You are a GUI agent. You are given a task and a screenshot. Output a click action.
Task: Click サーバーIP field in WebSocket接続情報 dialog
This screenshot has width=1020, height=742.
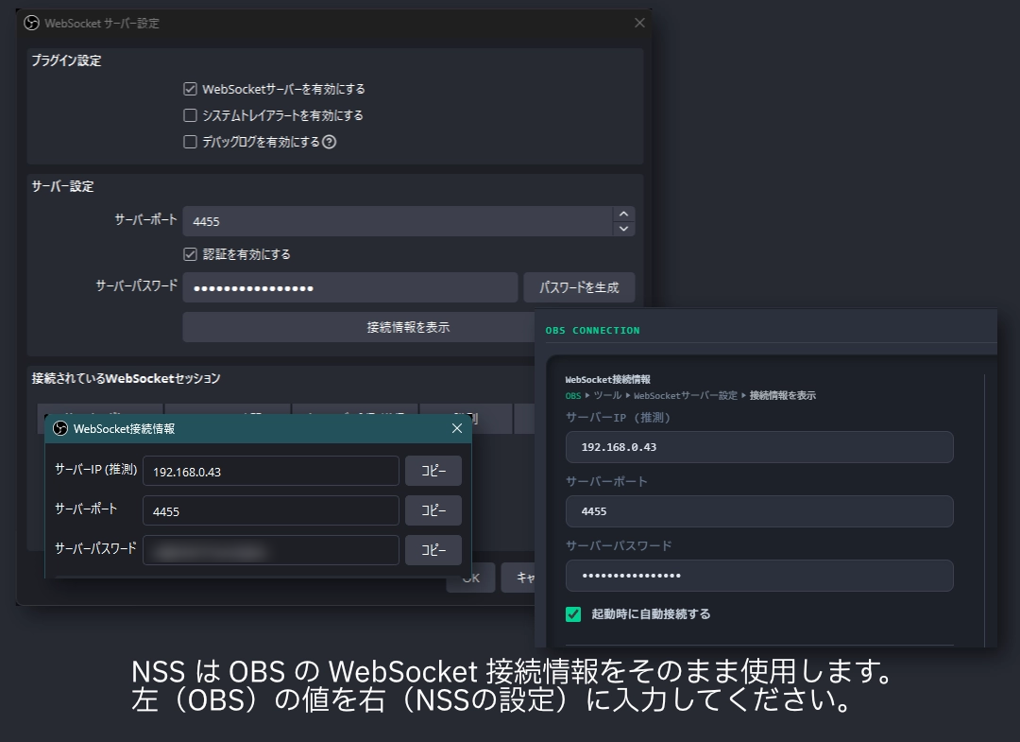271,472
